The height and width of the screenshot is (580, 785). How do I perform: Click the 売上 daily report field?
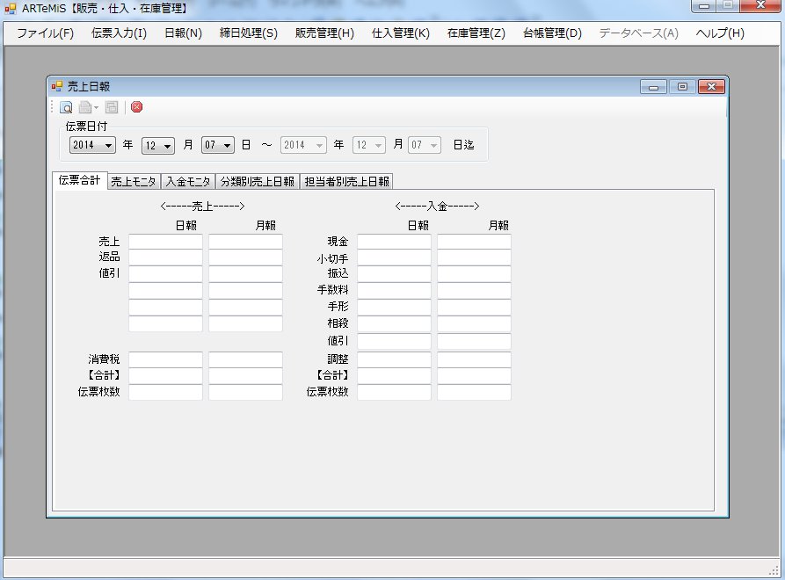[166, 242]
